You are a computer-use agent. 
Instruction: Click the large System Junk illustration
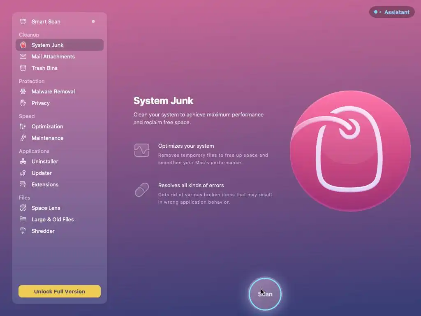click(x=350, y=151)
